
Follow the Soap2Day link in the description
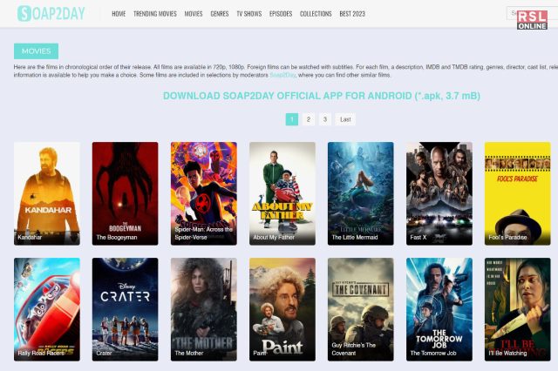point(282,75)
